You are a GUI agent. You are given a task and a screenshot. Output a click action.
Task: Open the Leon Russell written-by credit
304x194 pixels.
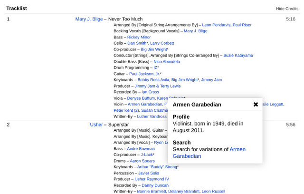[x=213, y=191]
